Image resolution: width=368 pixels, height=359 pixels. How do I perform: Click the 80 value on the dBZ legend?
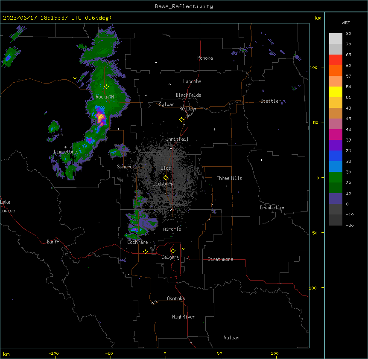click(x=348, y=34)
